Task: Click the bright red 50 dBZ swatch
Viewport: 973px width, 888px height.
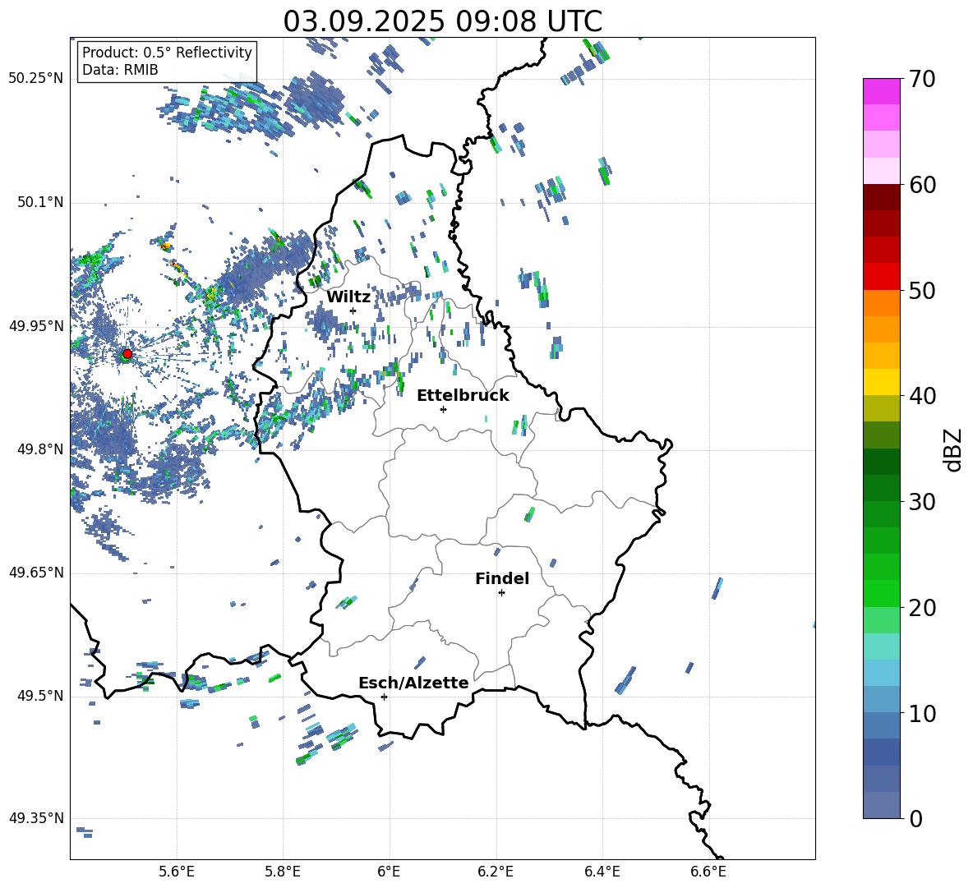Action: 881,277
